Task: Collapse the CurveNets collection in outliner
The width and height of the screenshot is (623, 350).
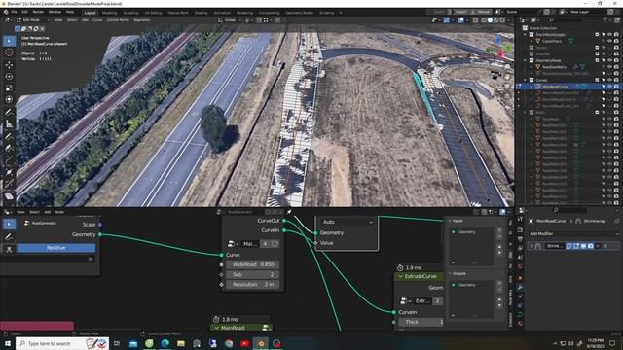Action: (526, 80)
